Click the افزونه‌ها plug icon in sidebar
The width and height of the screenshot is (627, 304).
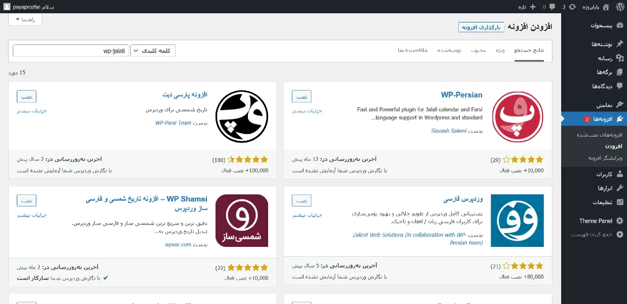pos(619,119)
